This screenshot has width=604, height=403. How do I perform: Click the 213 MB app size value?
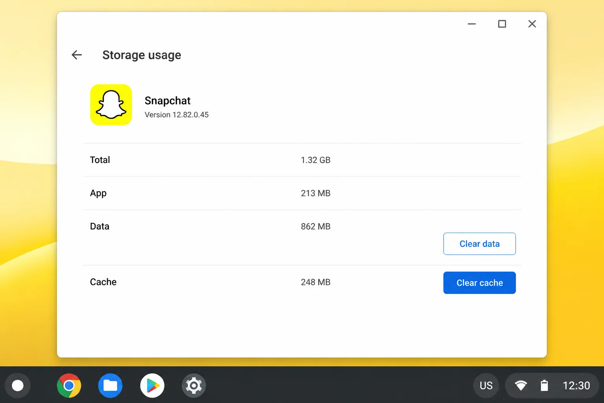coord(315,193)
